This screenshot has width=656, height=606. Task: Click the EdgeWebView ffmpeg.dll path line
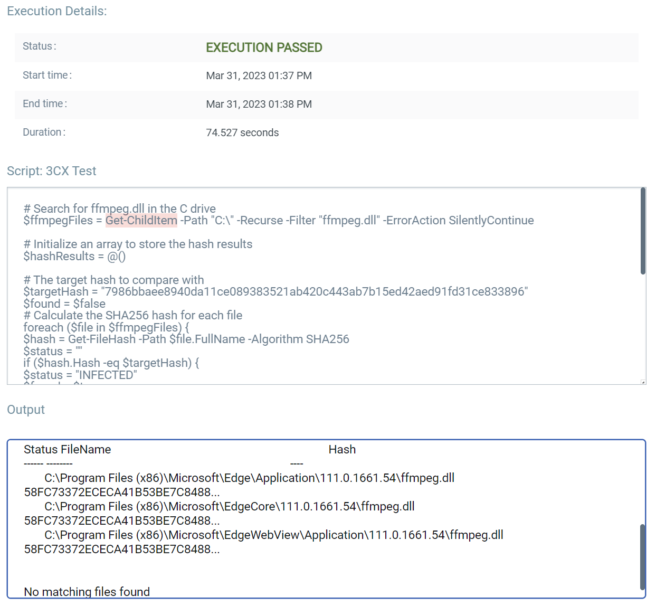tap(274, 535)
